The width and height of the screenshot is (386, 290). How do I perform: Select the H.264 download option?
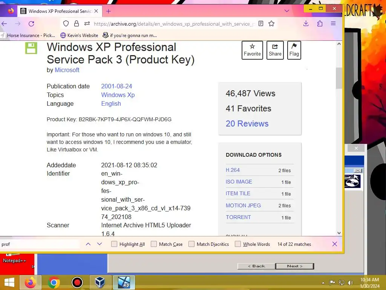[233, 170]
